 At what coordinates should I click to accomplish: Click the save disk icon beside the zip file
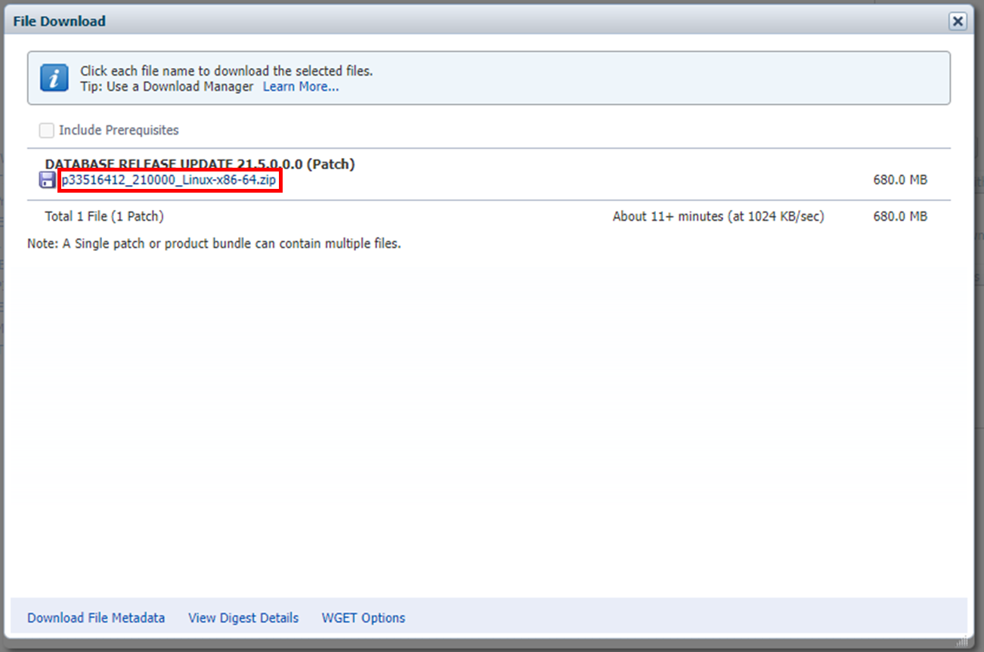47,179
